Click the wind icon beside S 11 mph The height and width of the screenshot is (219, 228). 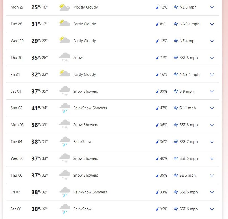pos(176,108)
